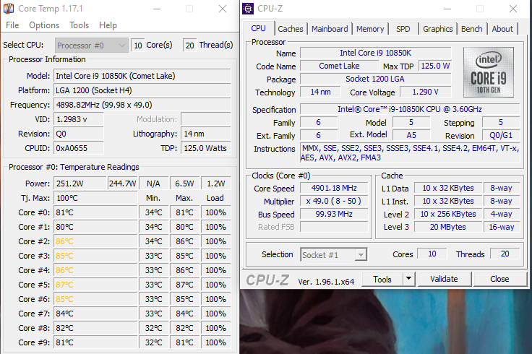Click the Platform field LGA 1200 (Socket H4)
This screenshot has width=532, height=354.
(x=142, y=90)
